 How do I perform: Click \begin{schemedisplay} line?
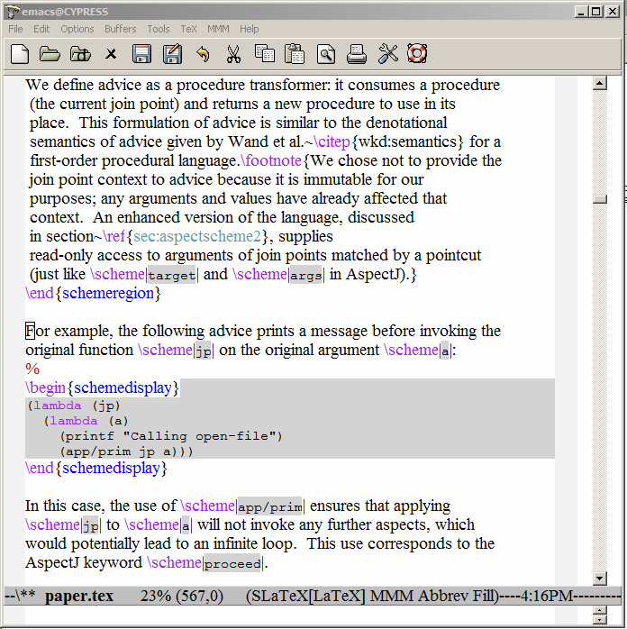(102, 387)
